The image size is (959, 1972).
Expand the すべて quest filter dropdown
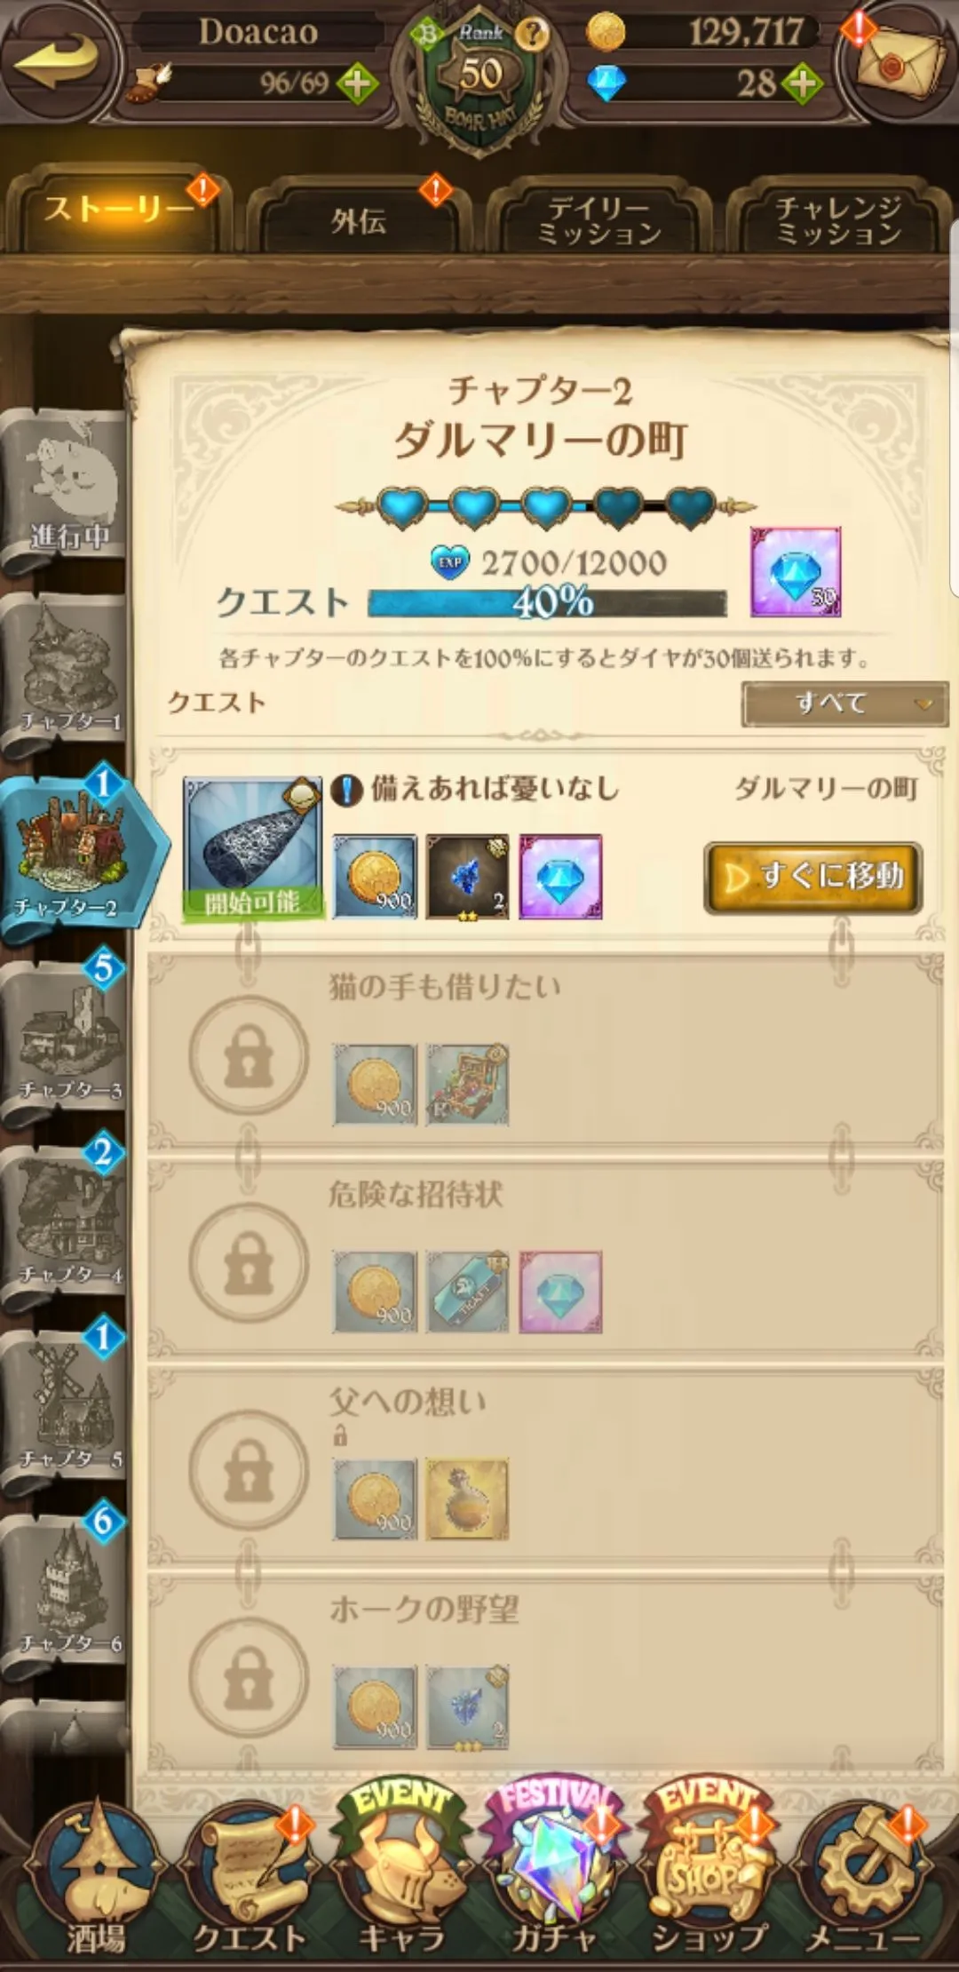click(x=844, y=704)
